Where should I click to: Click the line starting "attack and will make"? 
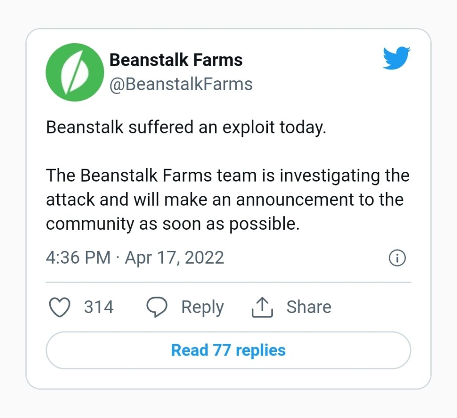[224, 199]
